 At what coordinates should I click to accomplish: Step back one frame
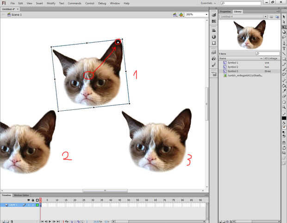(46, 221)
